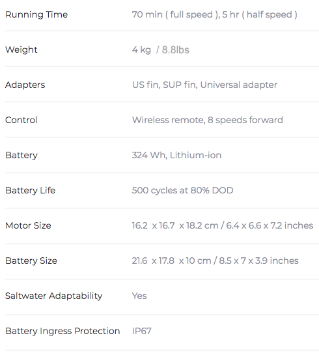Select the Control row label
Viewport: 319px width, 353px height.
[21, 120]
